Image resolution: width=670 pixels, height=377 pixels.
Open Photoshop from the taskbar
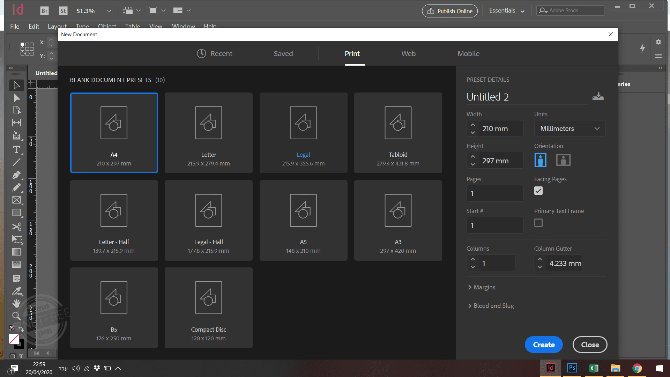(x=572, y=368)
